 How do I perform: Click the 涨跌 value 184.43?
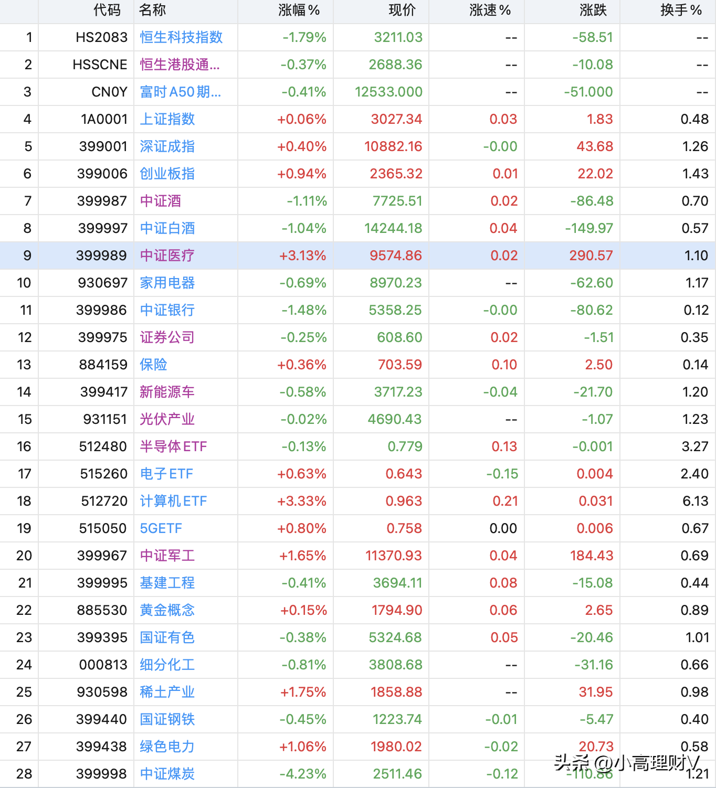592,556
